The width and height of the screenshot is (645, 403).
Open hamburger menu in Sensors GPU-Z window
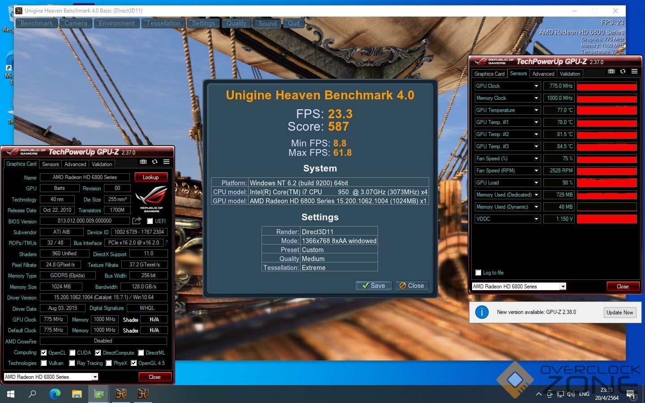(634, 71)
